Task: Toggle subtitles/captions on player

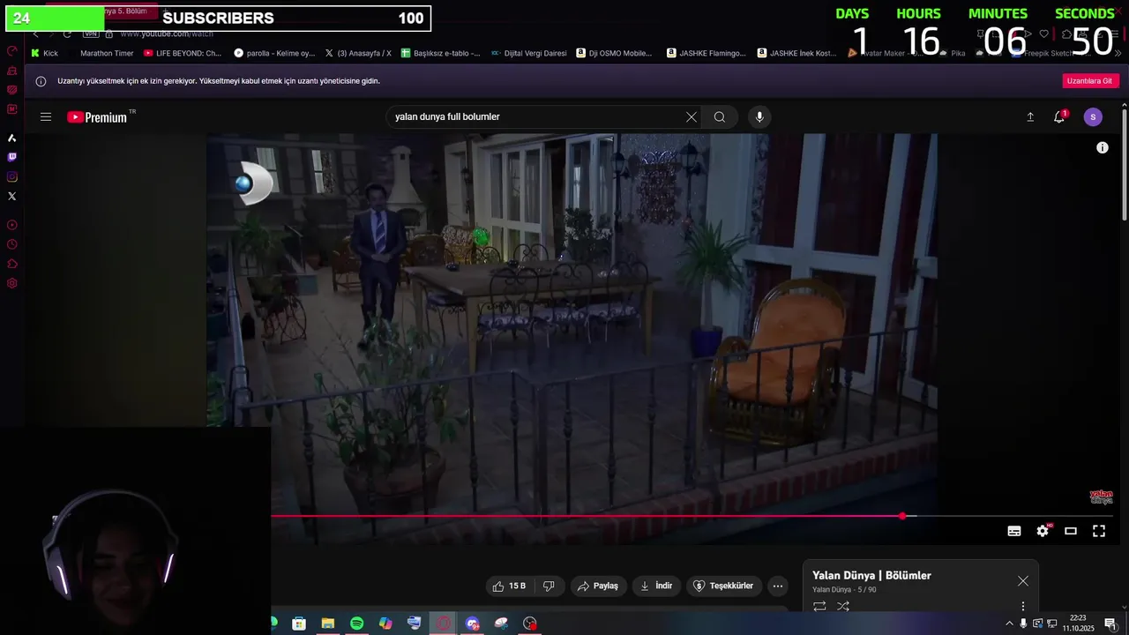Action: [x=1014, y=530]
